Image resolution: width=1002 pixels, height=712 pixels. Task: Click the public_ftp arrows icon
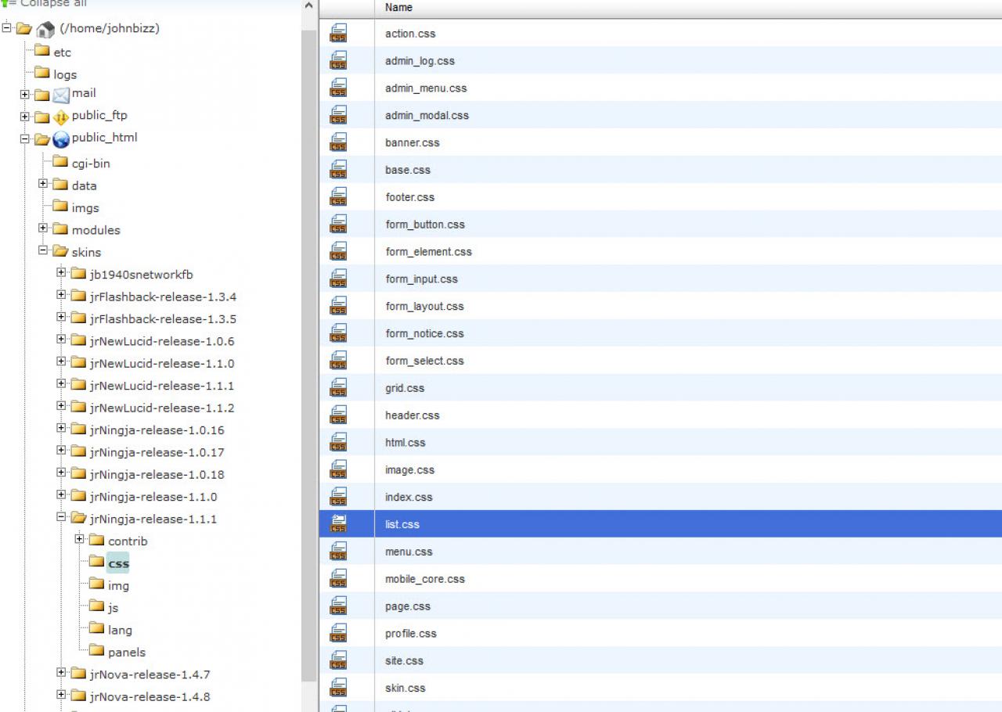point(61,117)
